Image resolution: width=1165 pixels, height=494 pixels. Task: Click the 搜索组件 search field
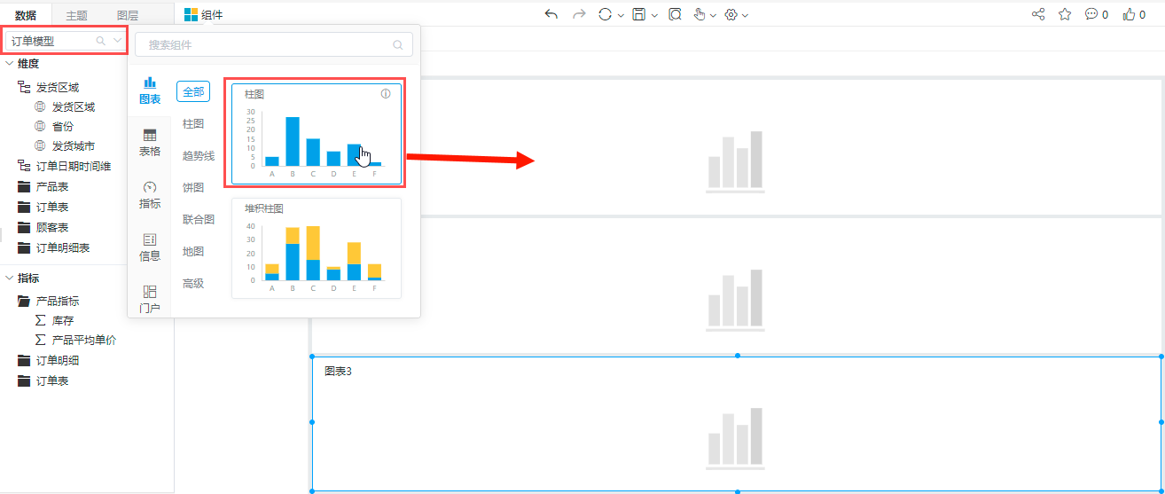tap(274, 44)
